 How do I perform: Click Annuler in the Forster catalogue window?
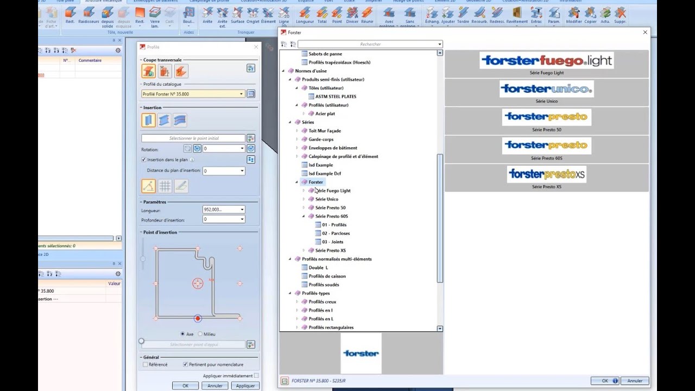635,381
